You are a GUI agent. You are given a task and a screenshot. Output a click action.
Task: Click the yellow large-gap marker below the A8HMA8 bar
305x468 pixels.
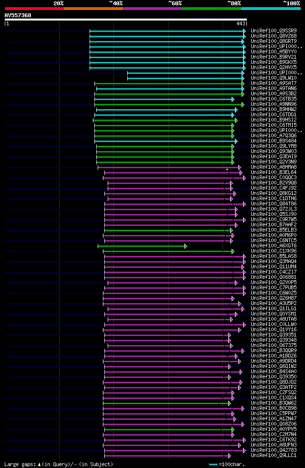[227, 170]
